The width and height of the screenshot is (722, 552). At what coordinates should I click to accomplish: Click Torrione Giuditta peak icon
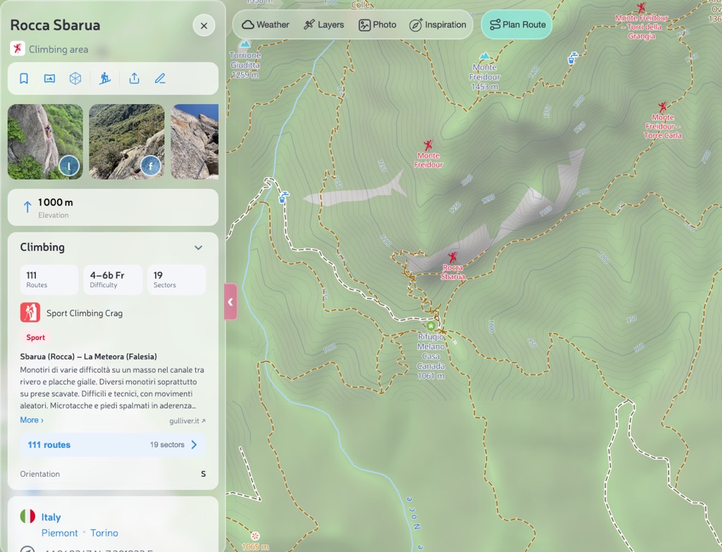click(245, 44)
